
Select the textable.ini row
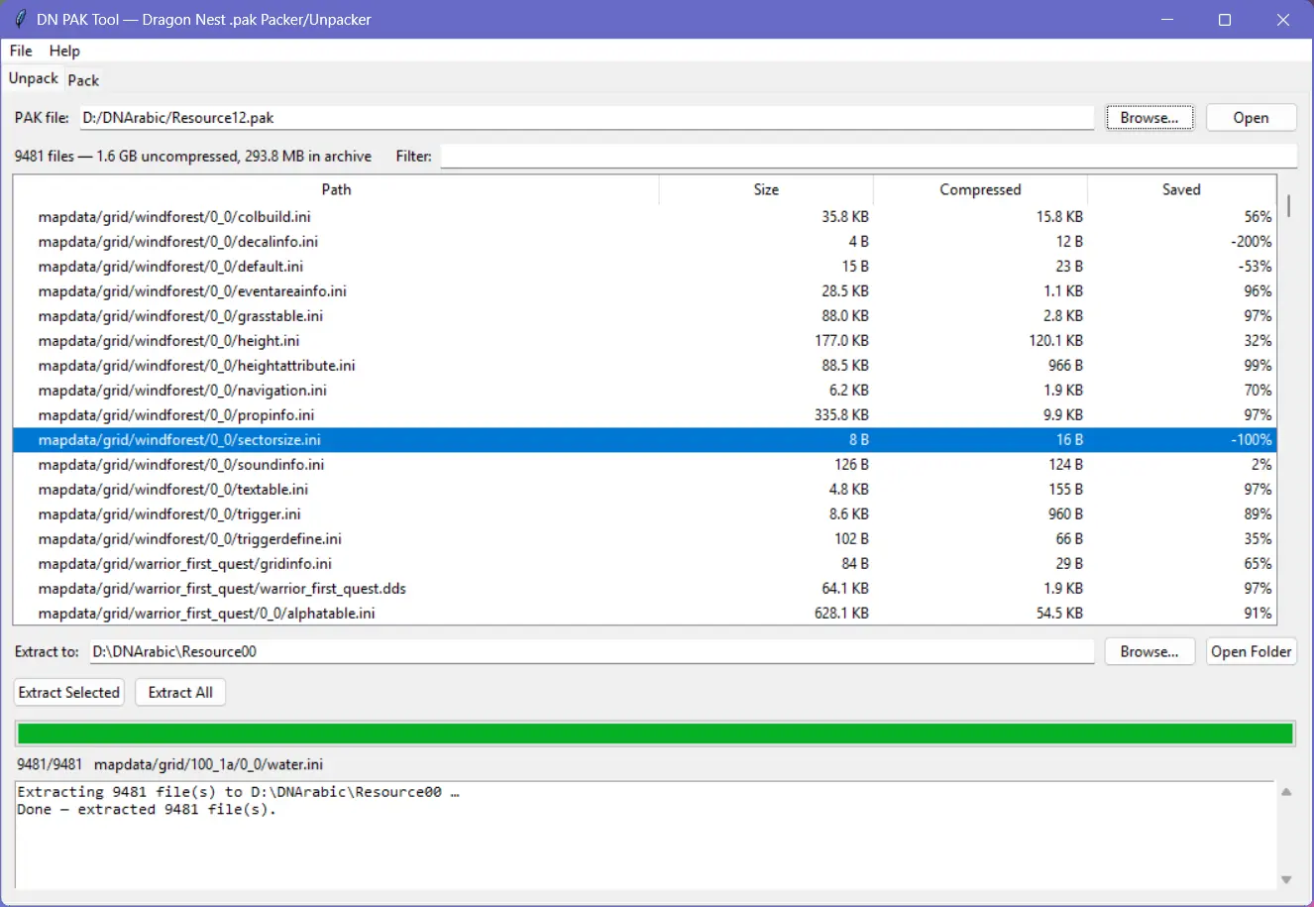[x=644, y=489]
